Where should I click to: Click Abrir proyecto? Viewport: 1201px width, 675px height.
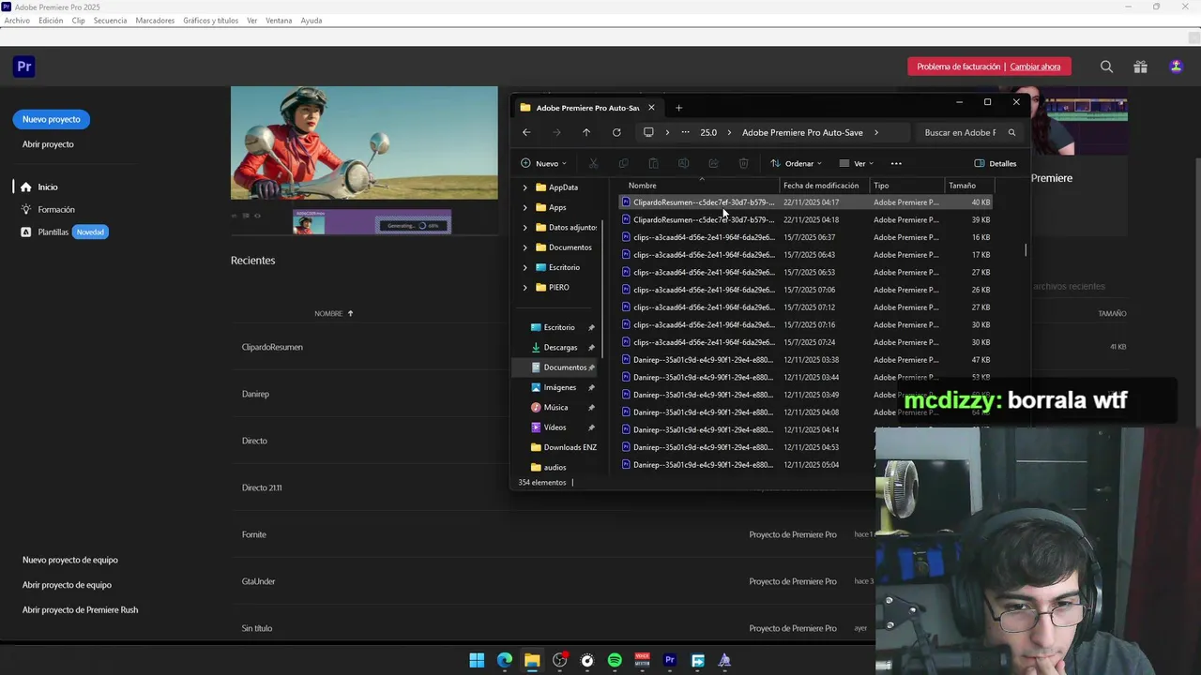click(48, 144)
